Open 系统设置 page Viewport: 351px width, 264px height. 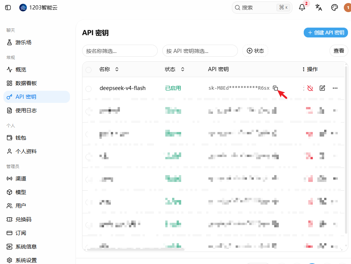[37, 260]
